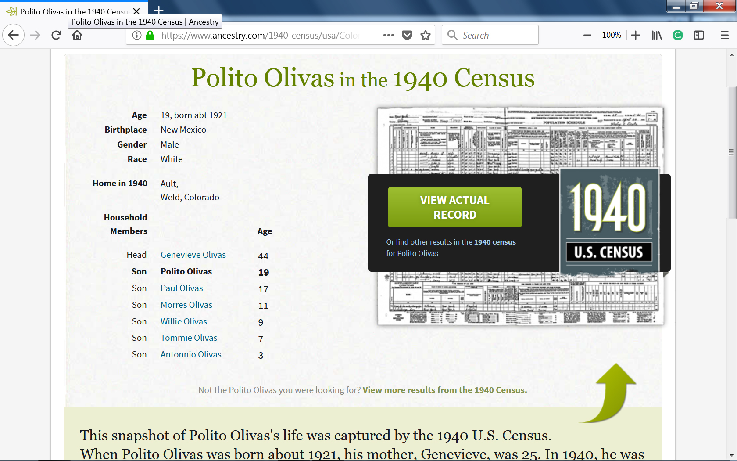Select the bold Polito Olivas household name
This screenshot has width=737, height=461.
(x=186, y=271)
